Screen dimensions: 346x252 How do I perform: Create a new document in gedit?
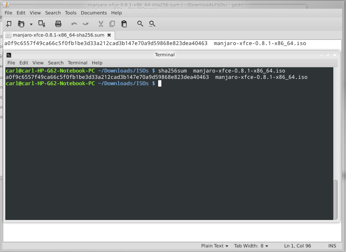click(x=9, y=24)
